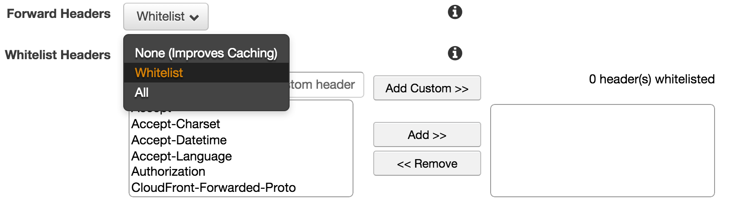733x208 pixels.
Task: Select CloudFront-Forwarded-Proto in the headers list
Action: (x=214, y=188)
